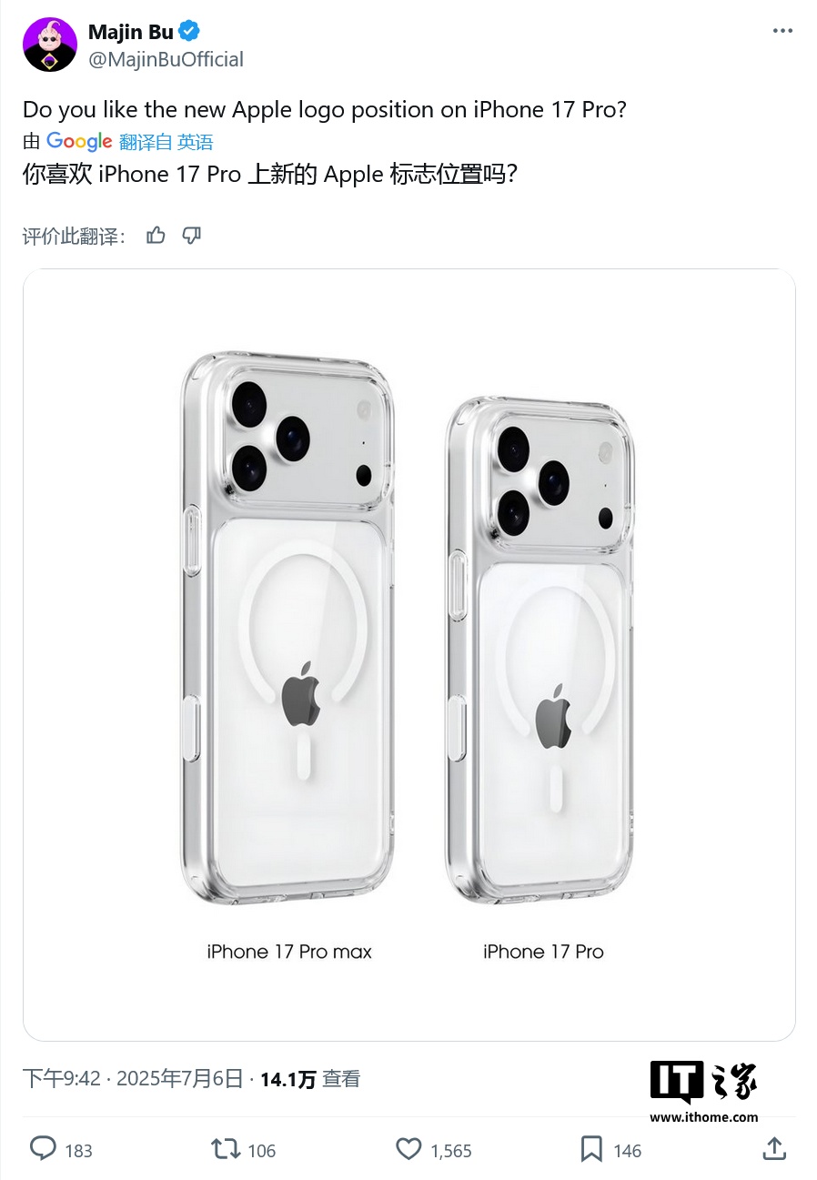Like the post with heart icon

tap(409, 1149)
